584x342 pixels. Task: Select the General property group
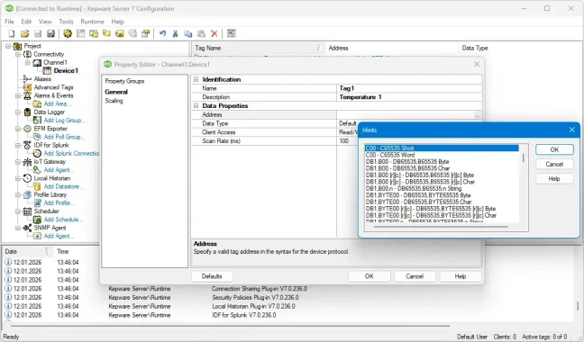coord(116,92)
